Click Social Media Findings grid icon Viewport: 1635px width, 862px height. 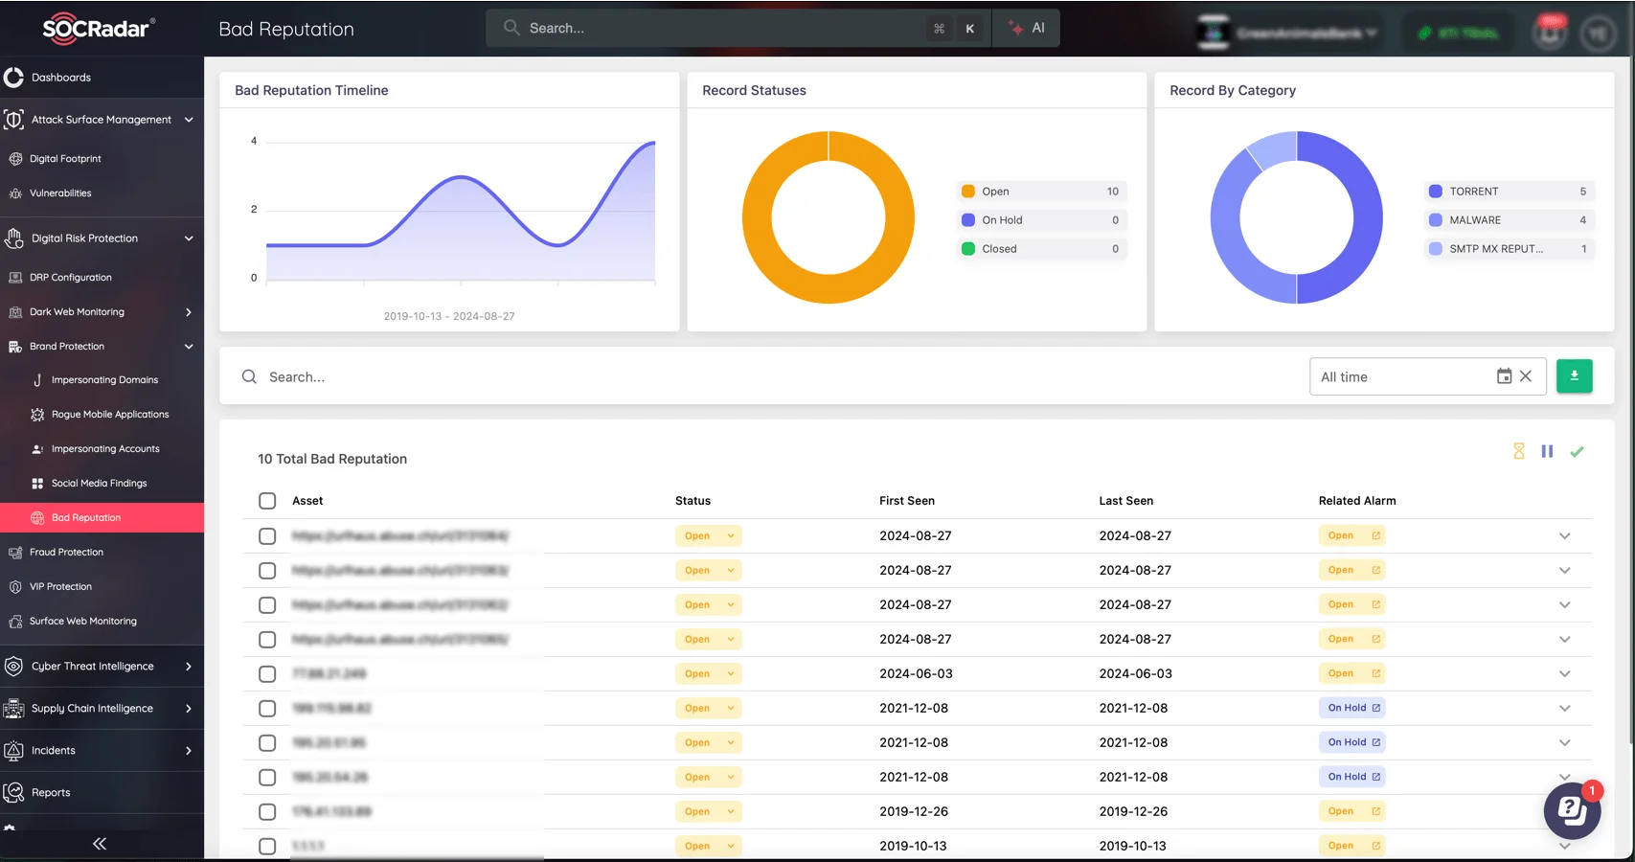tap(37, 484)
